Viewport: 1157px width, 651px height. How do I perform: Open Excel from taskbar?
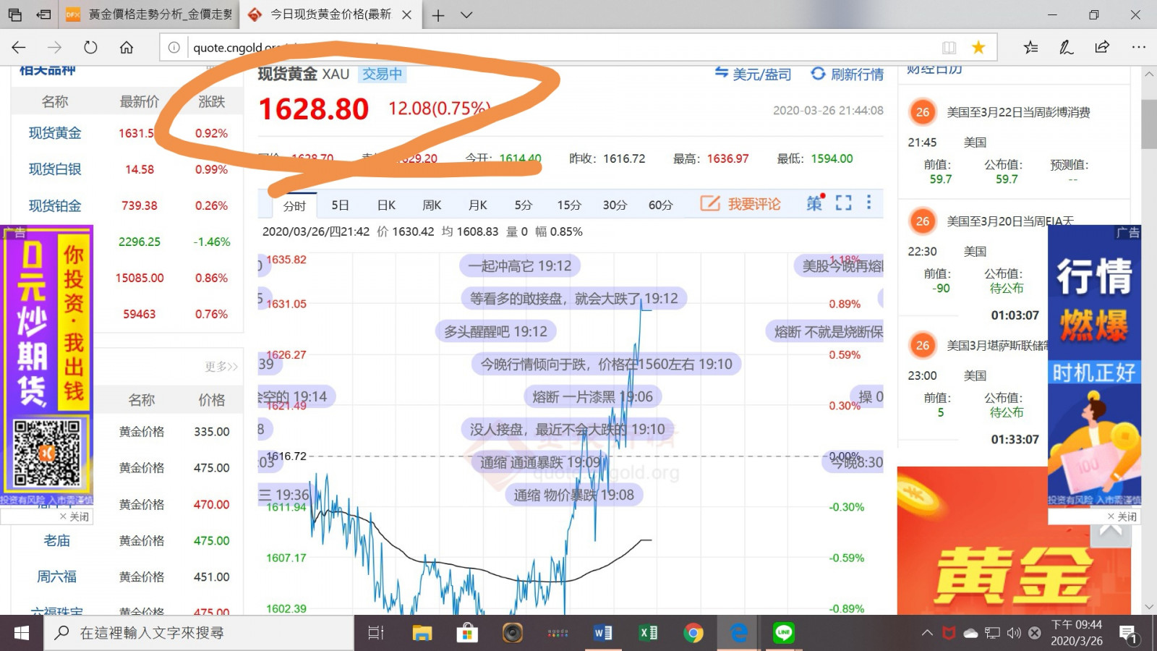(649, 633)
